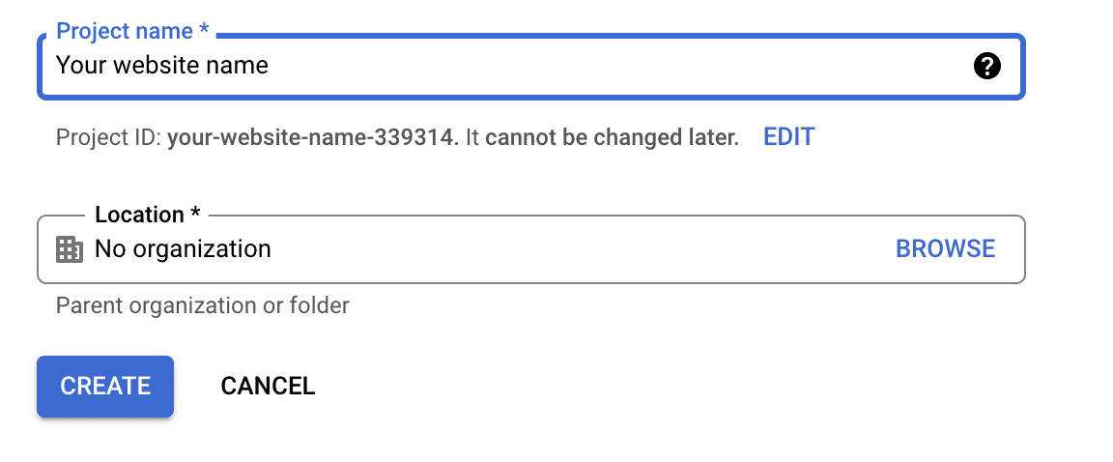The height and width of the screenshot is (462, 1113).
Task: Click the organization building icon
Action: coord(70,249)
